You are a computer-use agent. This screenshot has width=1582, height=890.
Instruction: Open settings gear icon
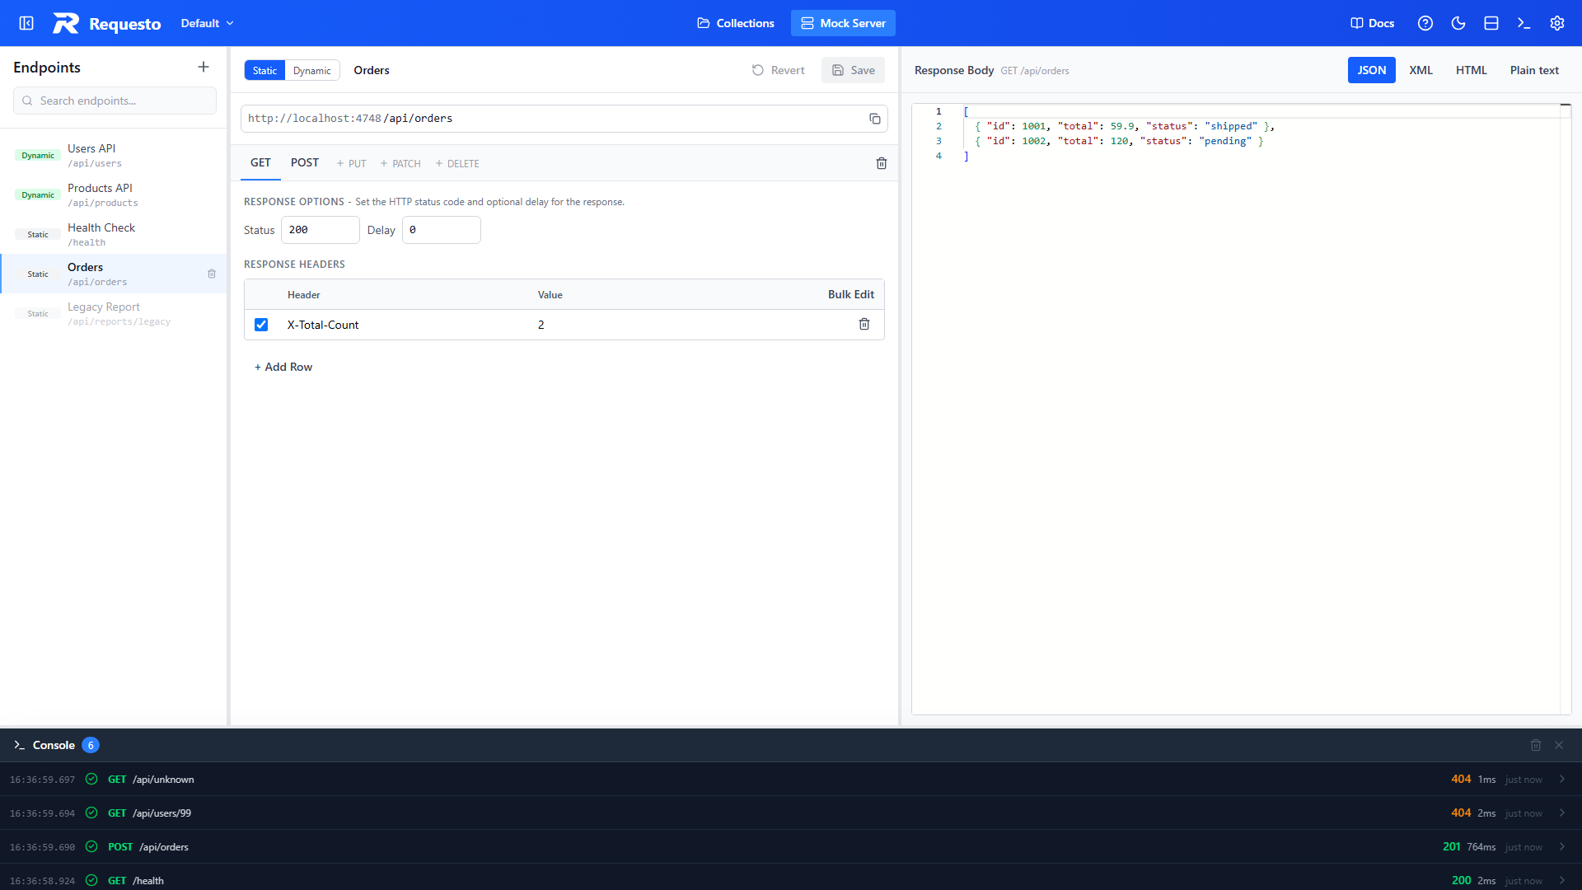pyautogui.click(x=1557, y=23)
